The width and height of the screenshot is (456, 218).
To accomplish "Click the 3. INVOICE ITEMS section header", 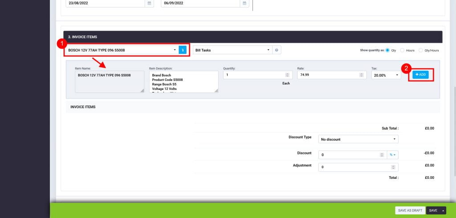I will coord(253,37).
